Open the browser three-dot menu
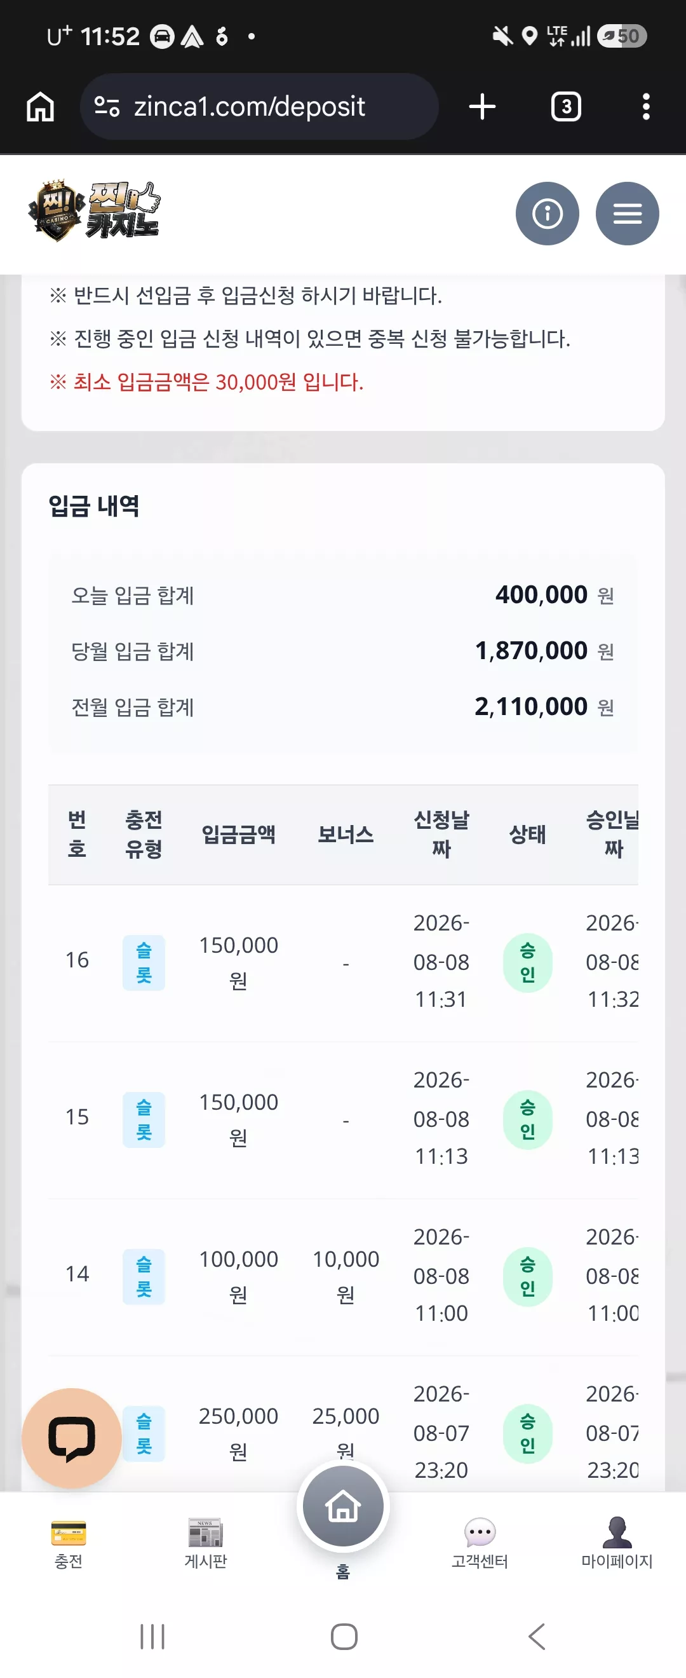This screenshot has width=686, height=1678. [645, 106]
